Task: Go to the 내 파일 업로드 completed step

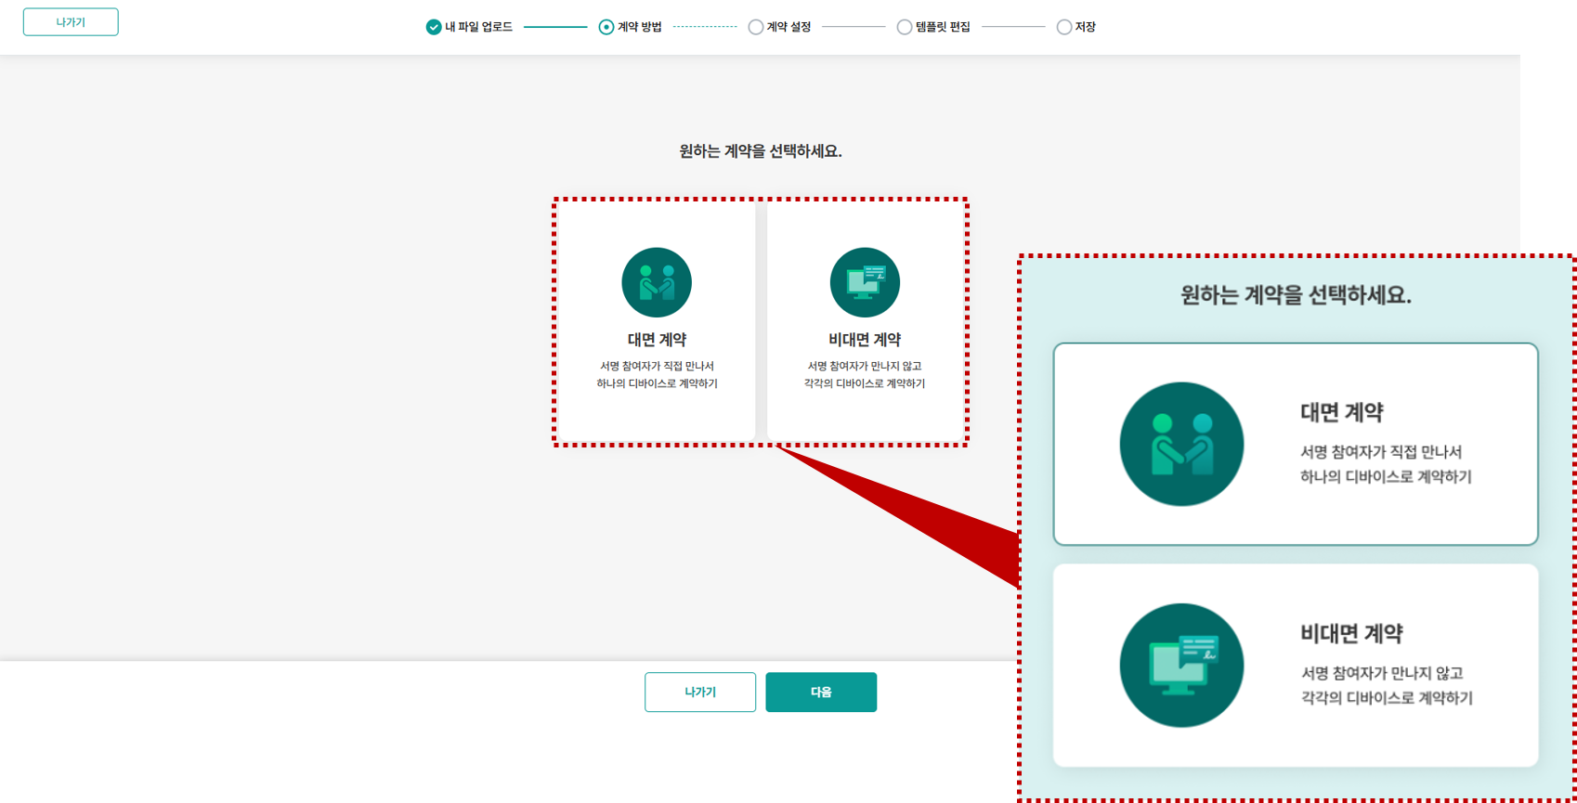Action: [x=469, y=27]
